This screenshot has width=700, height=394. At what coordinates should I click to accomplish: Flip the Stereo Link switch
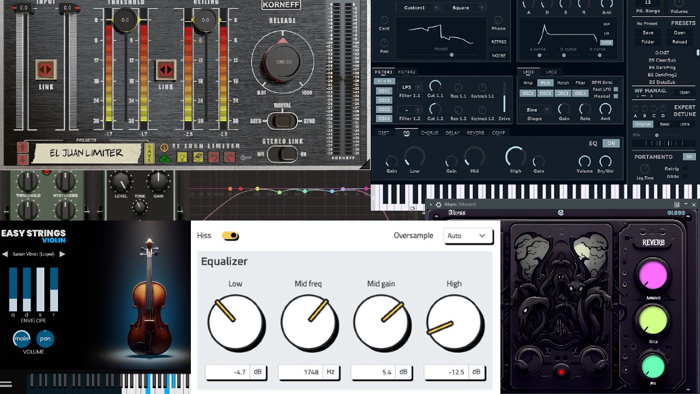click(282, 154)
